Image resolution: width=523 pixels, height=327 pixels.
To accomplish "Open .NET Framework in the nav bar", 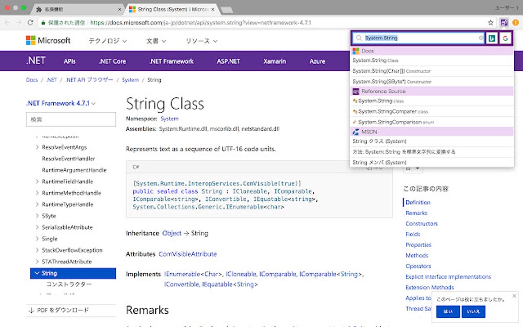I will 171,62.
